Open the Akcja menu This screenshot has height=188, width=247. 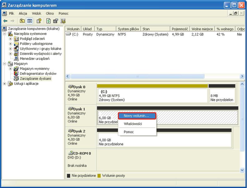(x=23, y=13)
